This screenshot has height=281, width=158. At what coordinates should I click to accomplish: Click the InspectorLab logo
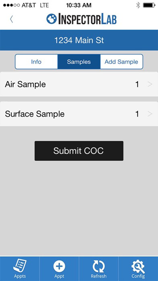[x=81, y=19]
